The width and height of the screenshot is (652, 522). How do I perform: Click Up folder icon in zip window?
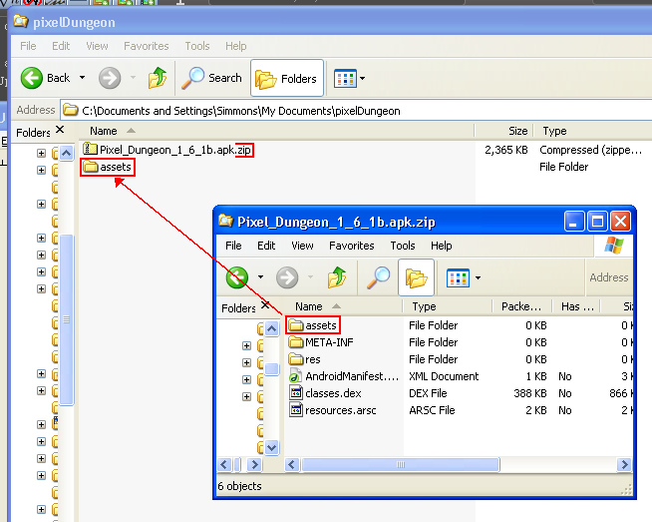tap(336, 277)
